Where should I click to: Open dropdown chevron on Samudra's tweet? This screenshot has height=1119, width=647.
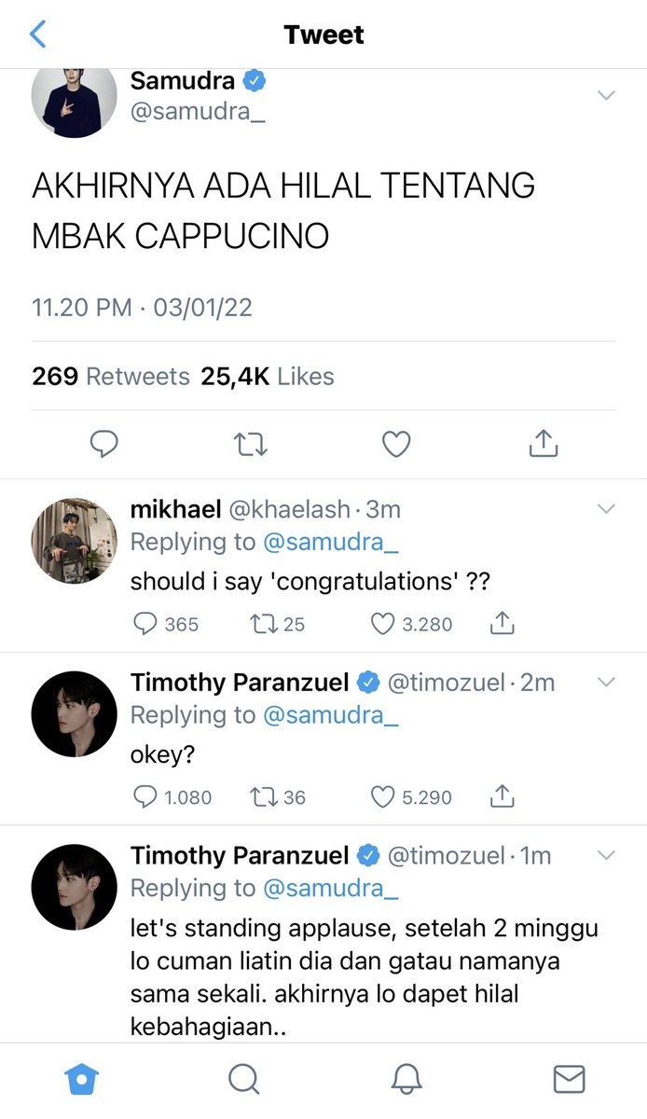coord(606,95)
